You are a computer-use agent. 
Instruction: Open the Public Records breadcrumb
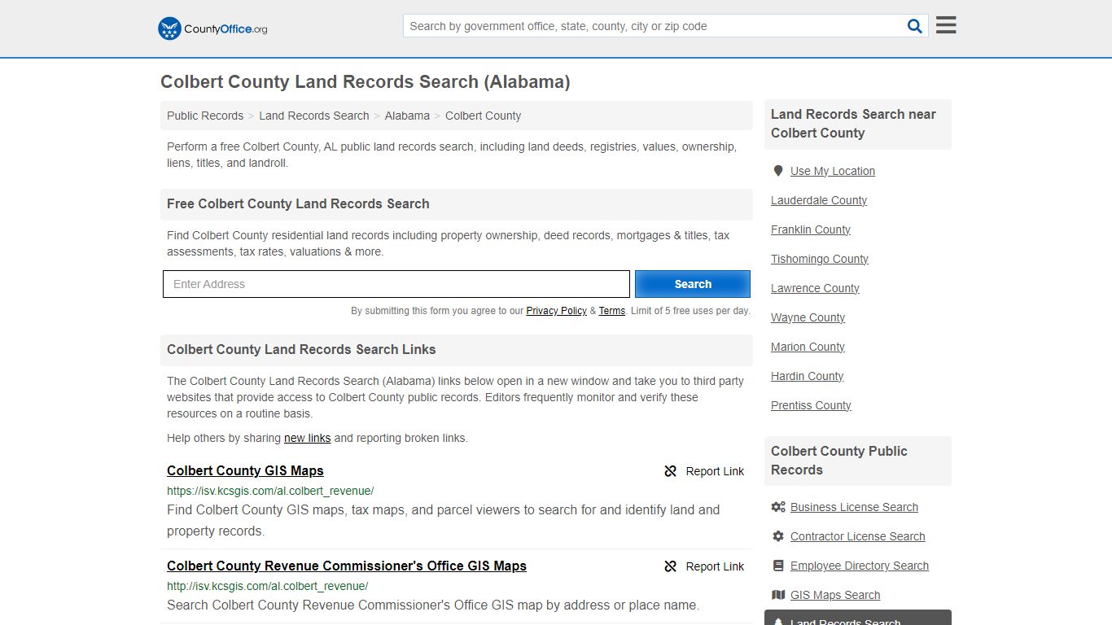point(205,116)
